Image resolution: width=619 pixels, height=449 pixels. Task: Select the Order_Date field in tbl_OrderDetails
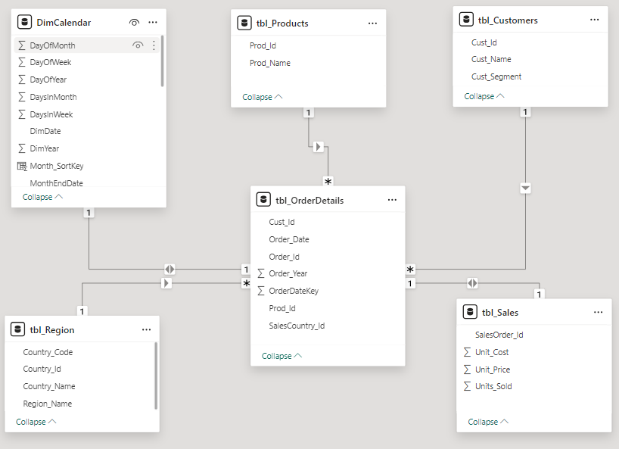point(289,239)
